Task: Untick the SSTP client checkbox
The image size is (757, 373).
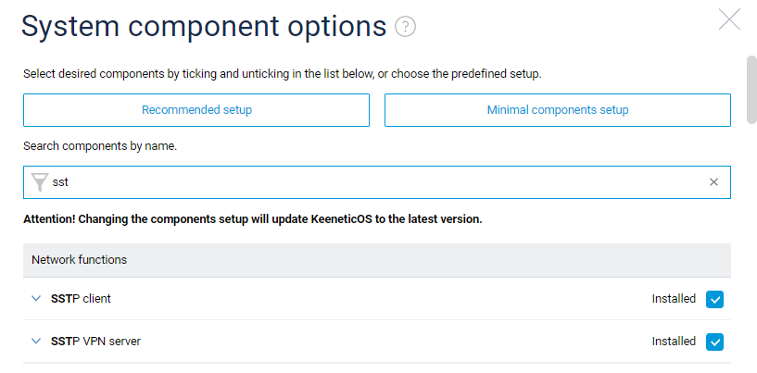Action: pos(714,299)
